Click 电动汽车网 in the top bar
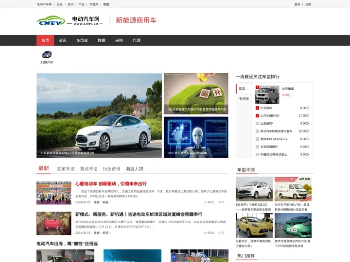 tap(44, 4)
